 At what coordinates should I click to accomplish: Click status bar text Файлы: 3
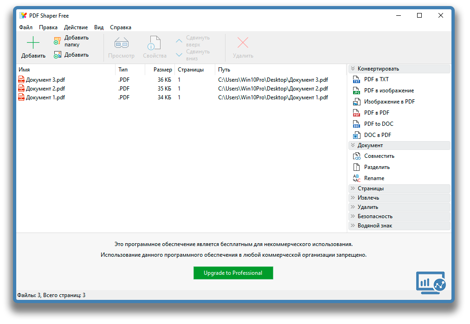pyautogui.click(x=29, y=295)
